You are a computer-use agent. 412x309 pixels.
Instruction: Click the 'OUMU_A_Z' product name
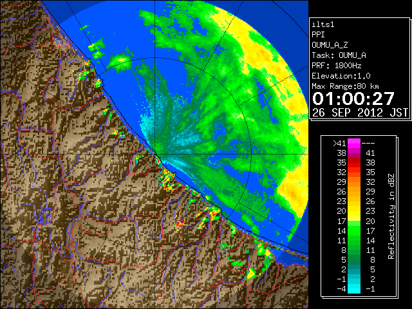(x=330, y=45)
